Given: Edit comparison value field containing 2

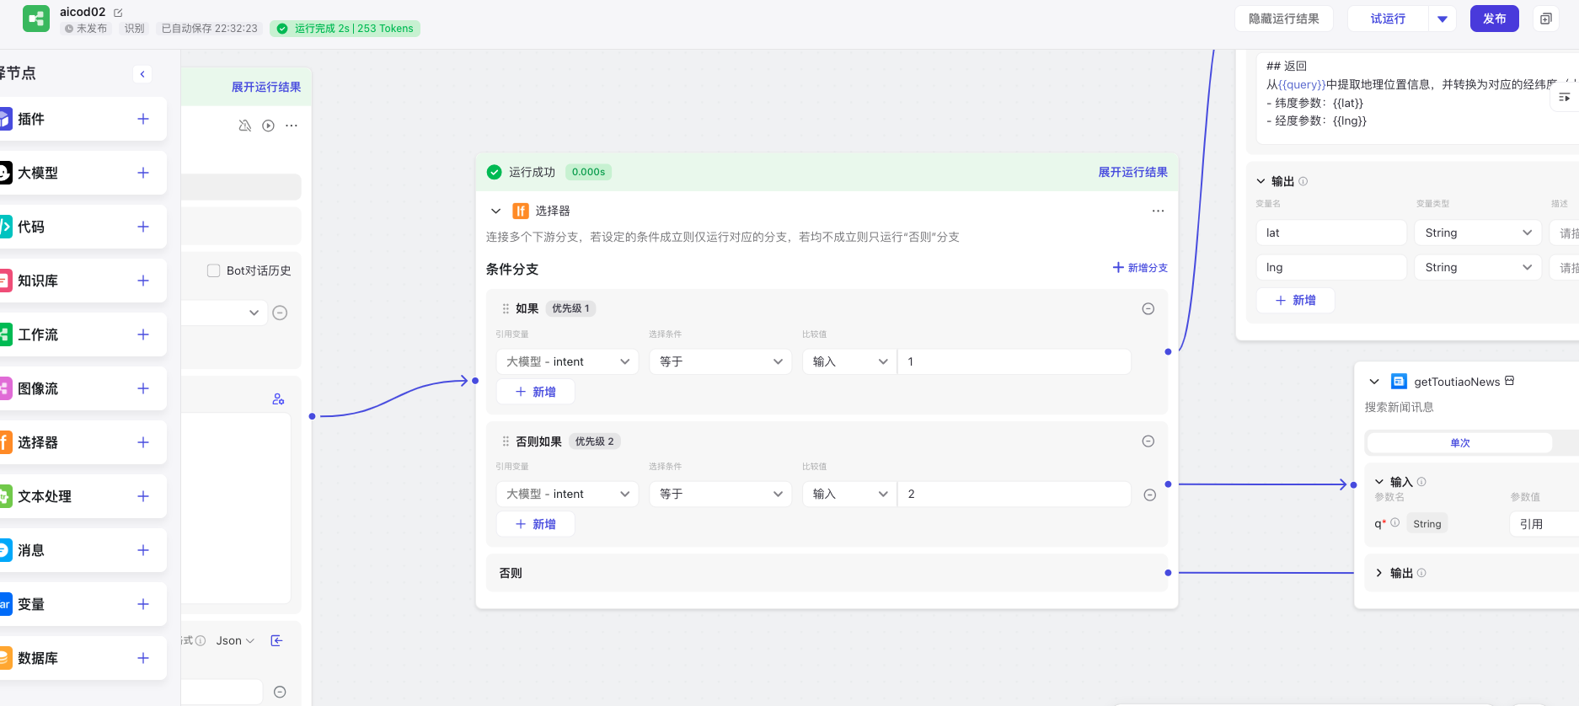Looking at the screenshot, I should coord(1014,494).
